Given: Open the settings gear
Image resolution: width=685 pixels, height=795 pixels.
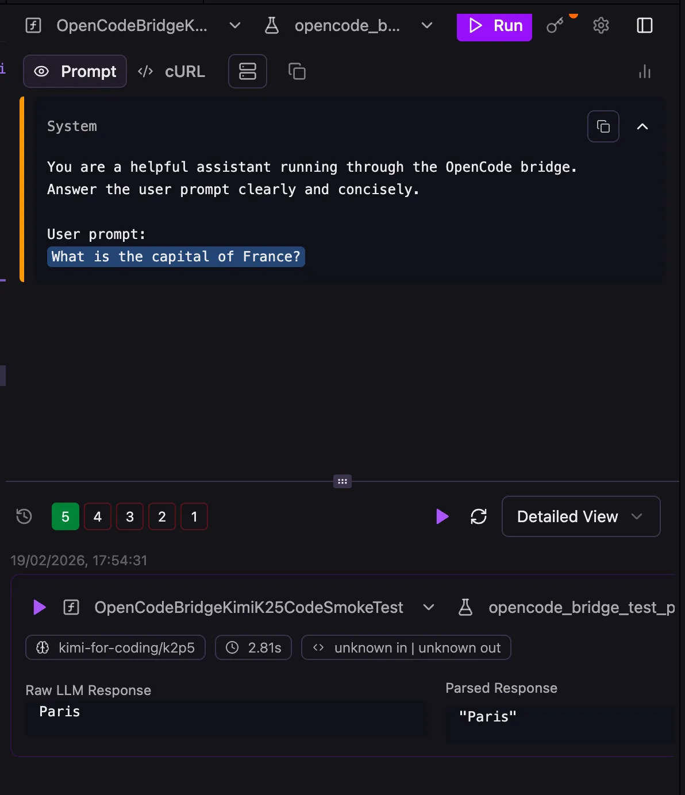Looking at the screenshot, I should click(x=601, y=25).
